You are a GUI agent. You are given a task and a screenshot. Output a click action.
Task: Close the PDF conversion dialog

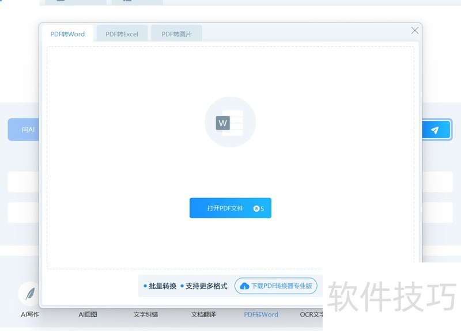tap(414, 31)
